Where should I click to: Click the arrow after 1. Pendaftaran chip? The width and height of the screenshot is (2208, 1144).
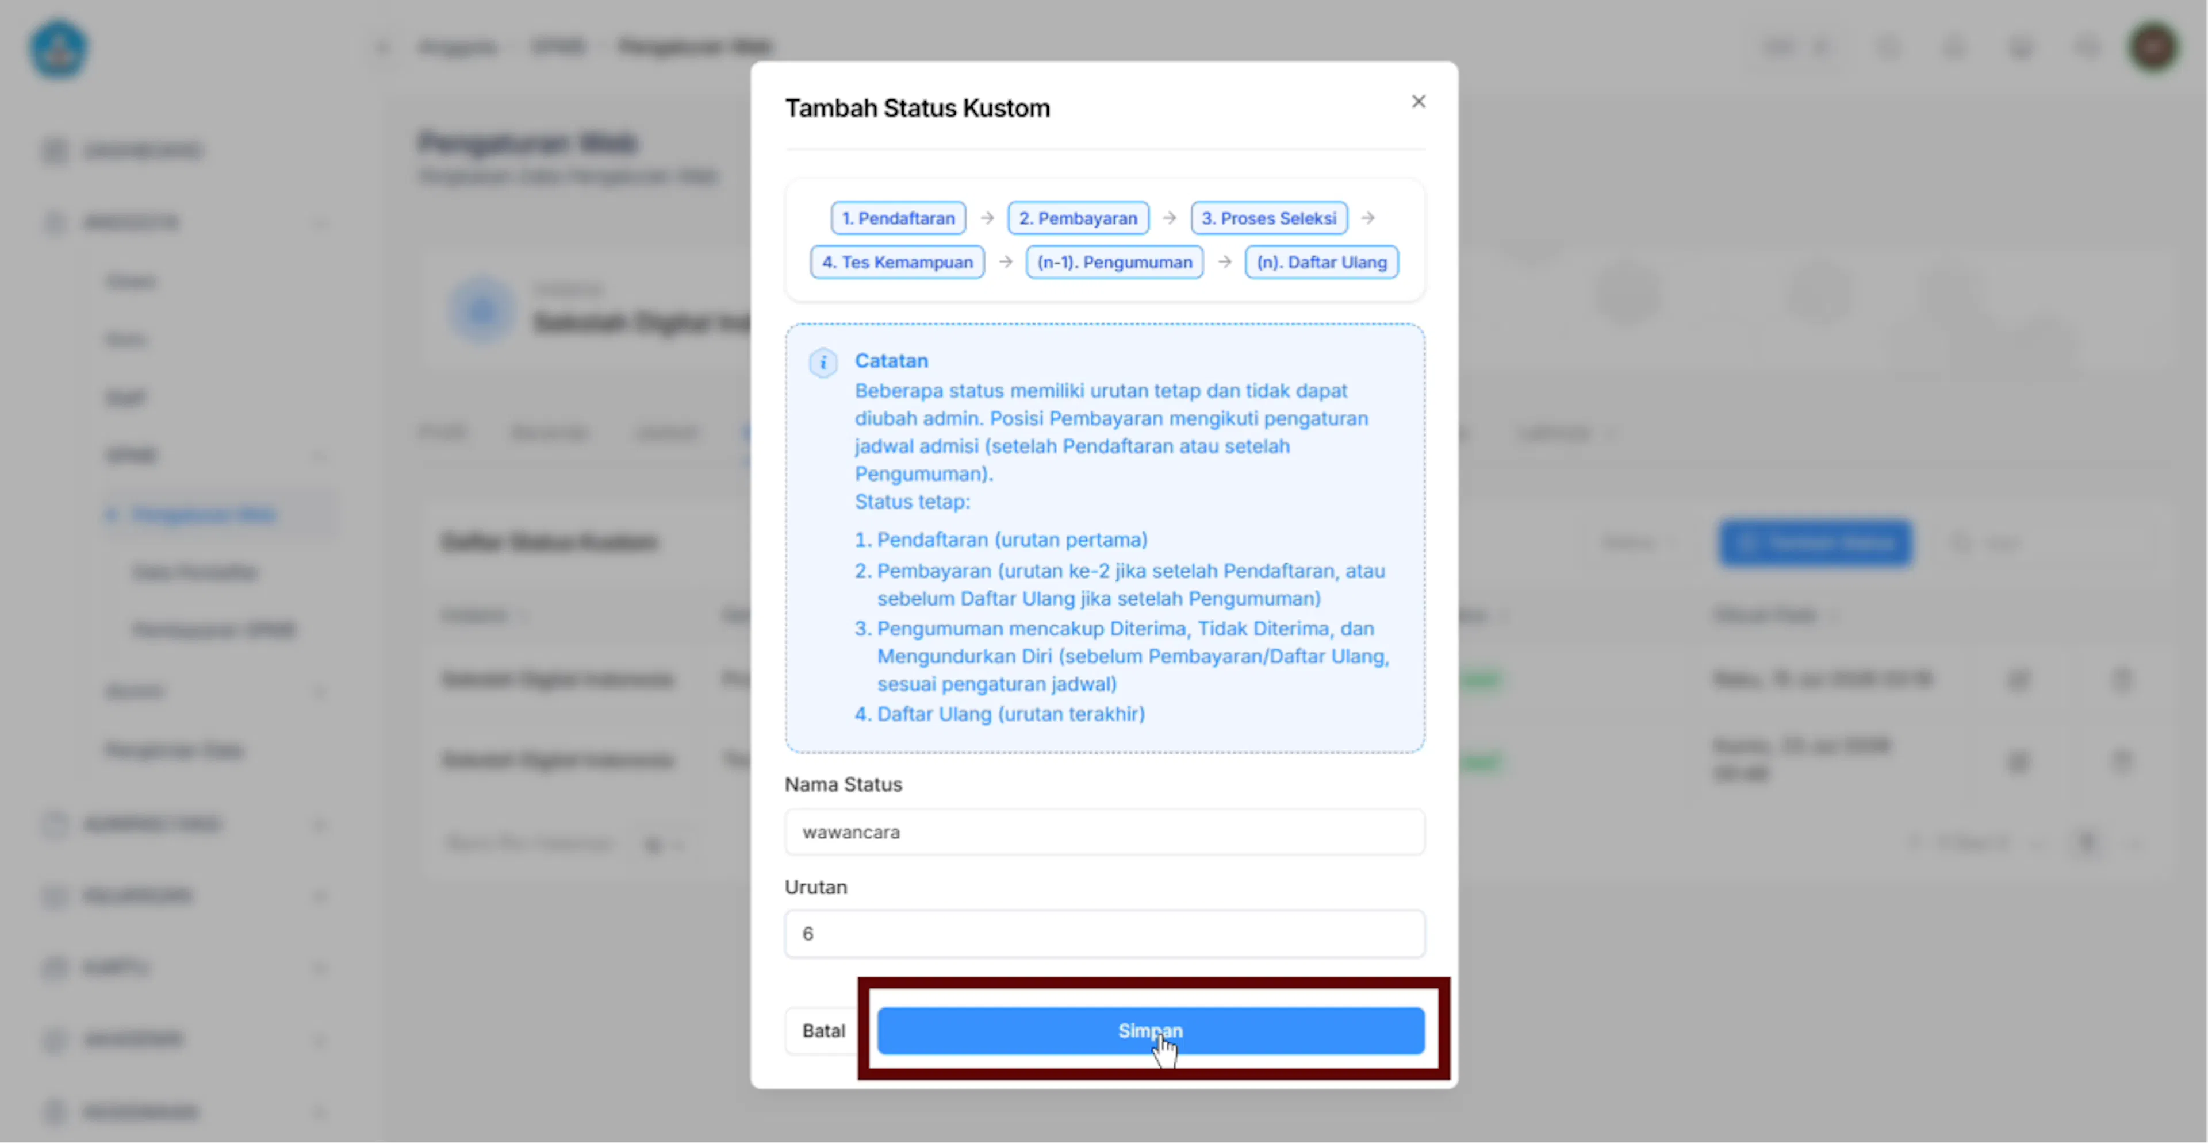tap(987, 218)
